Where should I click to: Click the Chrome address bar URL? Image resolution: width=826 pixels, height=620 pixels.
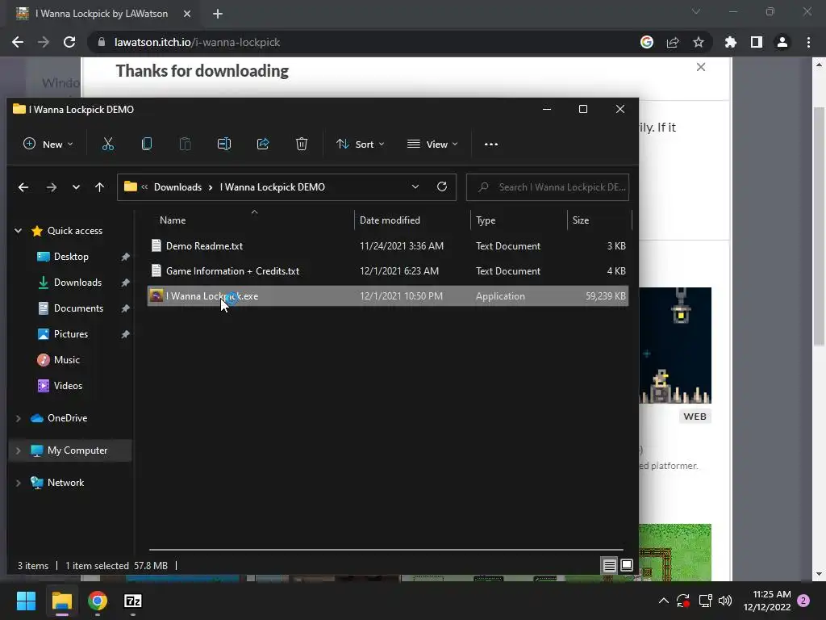tap(197, 42)
